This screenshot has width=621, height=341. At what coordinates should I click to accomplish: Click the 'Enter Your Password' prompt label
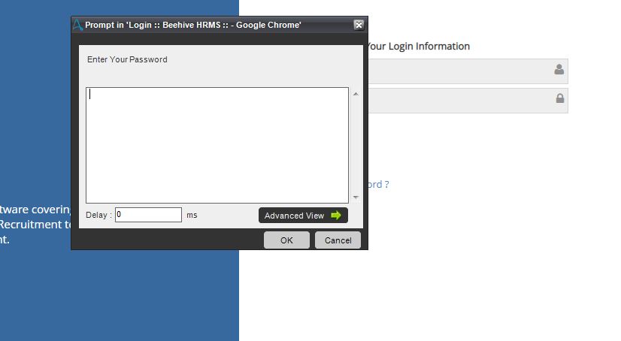[127, 59]
